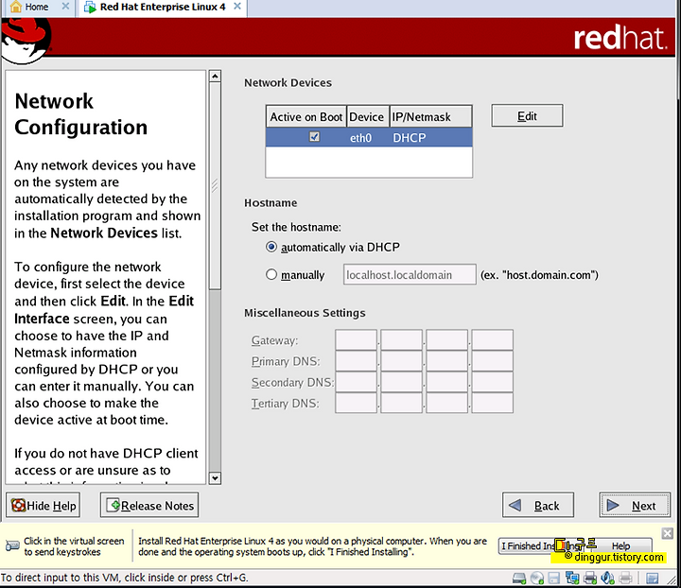Click the lifebuoy icon on Hide Help
The width and height of the screenshot is (681, 588).
pos(18,505)
